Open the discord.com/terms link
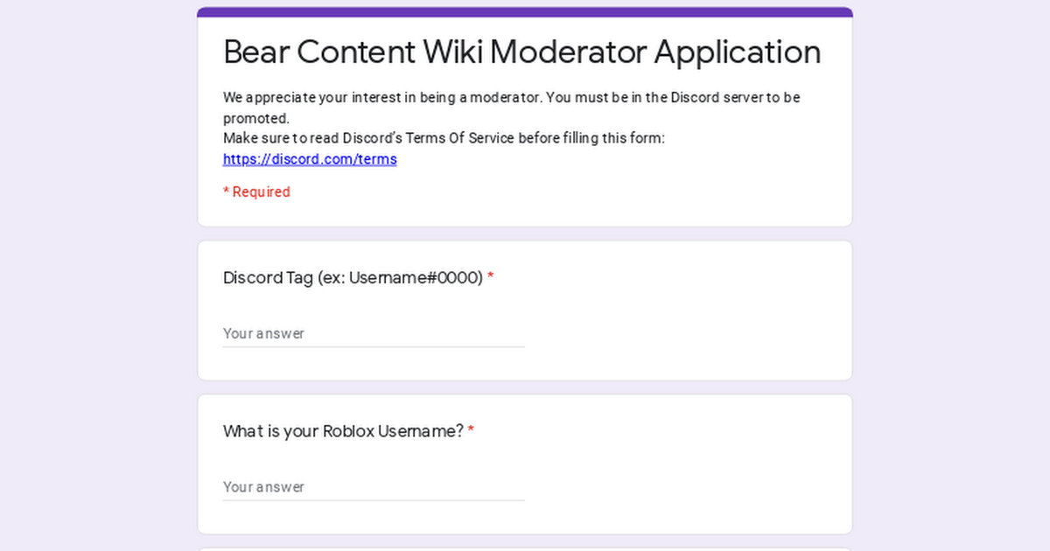The height and width of the screenshot is (551, 1050). (x=310, y=159)
